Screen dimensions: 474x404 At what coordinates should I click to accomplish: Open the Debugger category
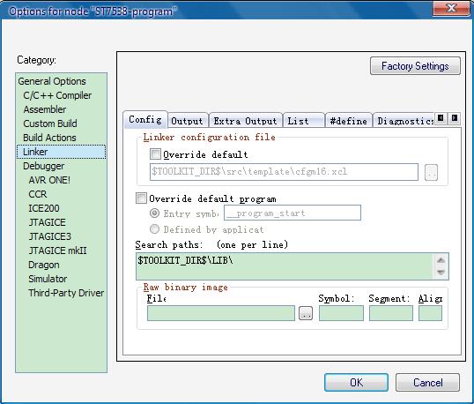pos(43,166)
